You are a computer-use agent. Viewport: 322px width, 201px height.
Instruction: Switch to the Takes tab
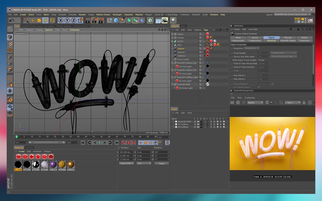pos(183,26)
